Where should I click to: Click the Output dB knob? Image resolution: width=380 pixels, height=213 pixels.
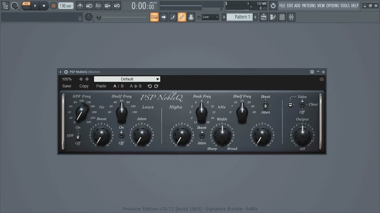pyautogui.click(x=302, y=135)
